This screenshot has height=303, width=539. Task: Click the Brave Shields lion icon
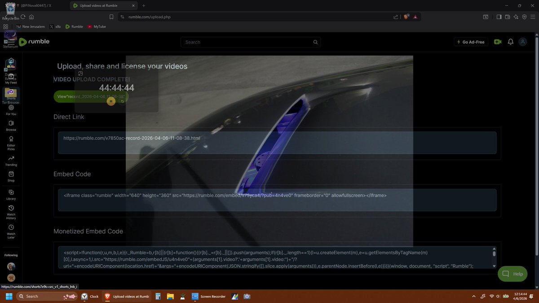406,17
